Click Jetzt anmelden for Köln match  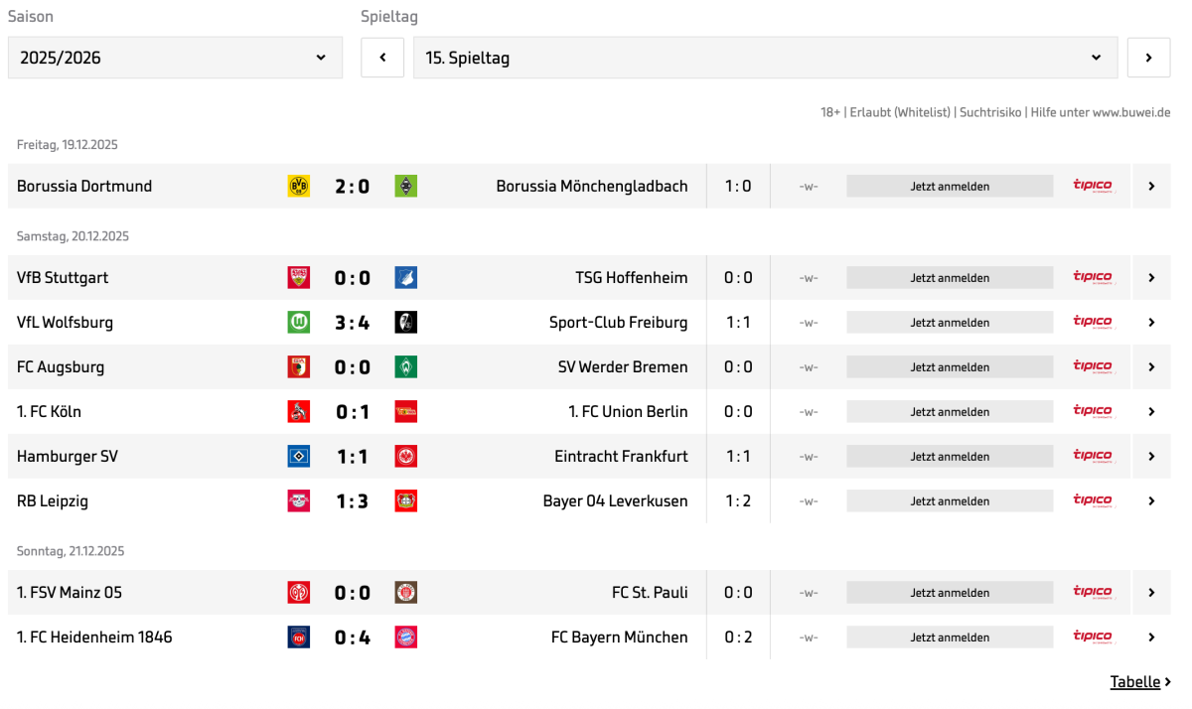pyautogui.click(x=950, y=412)
